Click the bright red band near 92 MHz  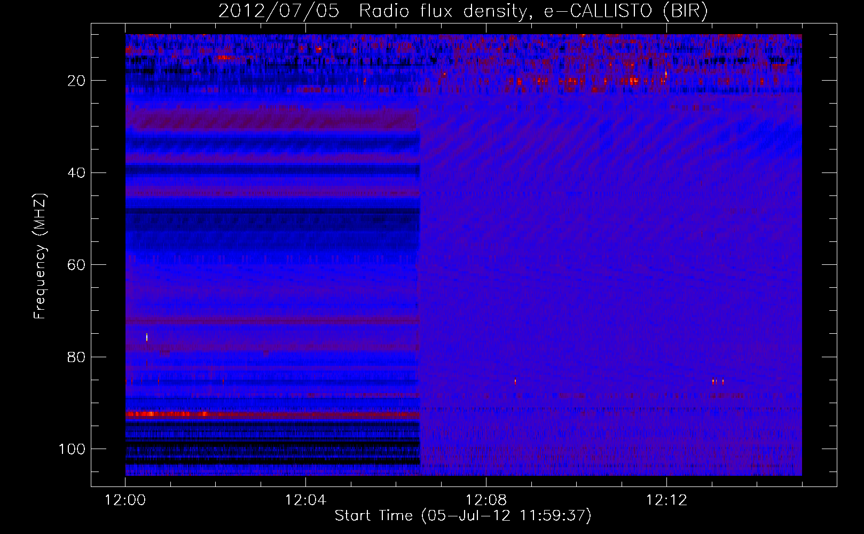[272, 414]
